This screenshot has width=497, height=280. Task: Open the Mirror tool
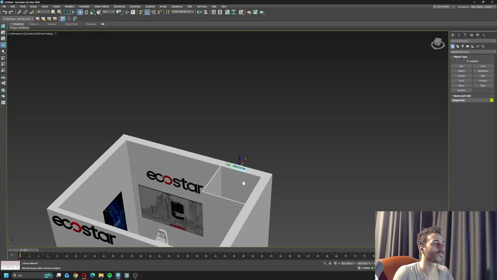point(199,12)
